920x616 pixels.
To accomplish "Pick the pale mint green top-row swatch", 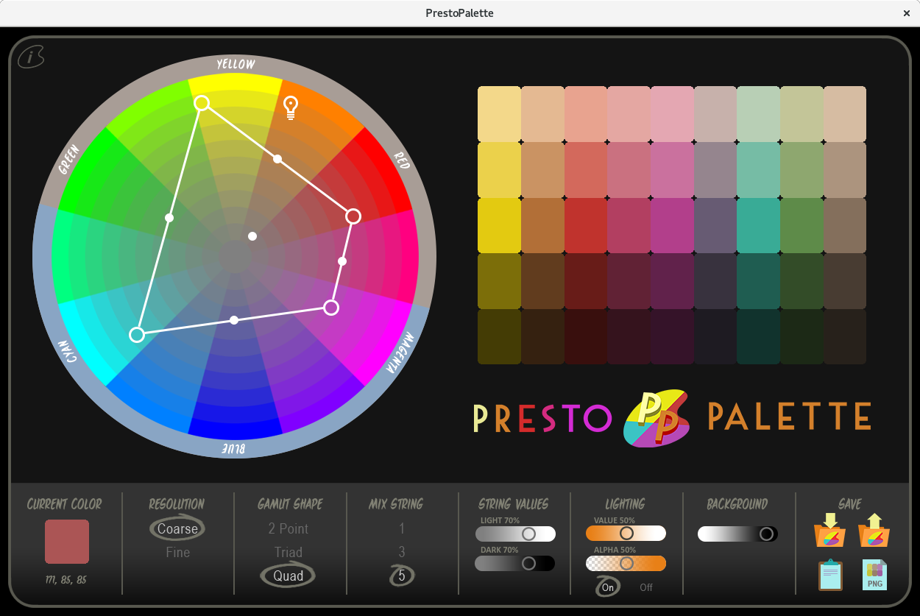I will [x=758, y=114].
